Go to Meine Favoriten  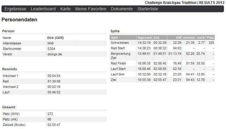[91, 9]
